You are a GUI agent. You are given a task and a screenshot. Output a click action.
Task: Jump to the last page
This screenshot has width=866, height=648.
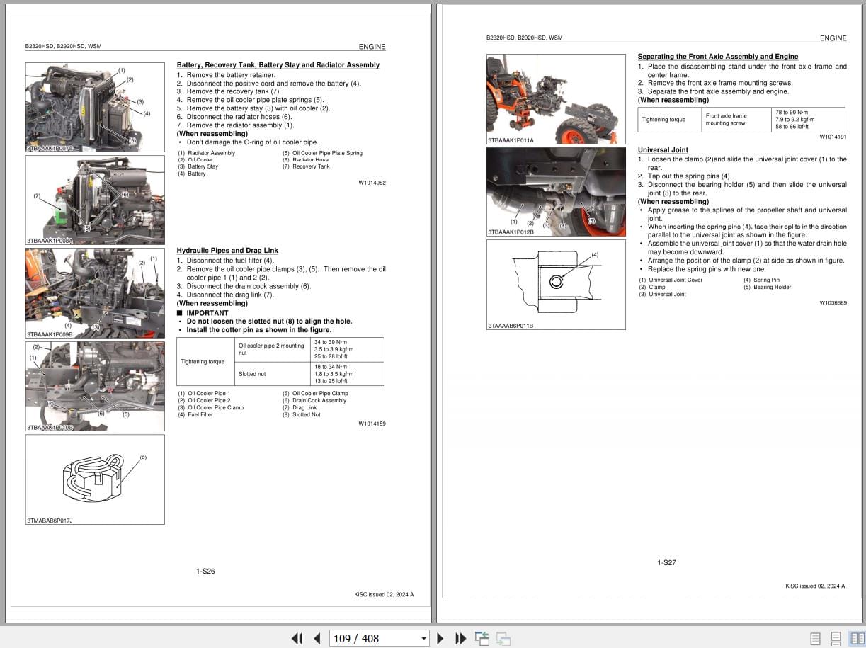click(x=460, y=638)
